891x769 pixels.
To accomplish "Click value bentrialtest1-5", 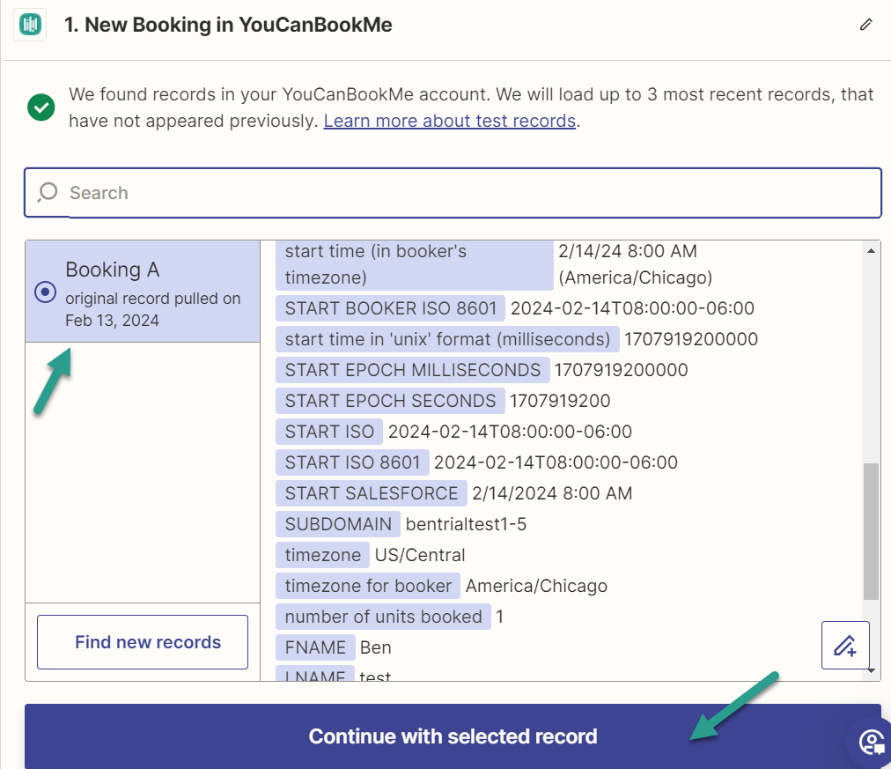I will pyautogui.click(x=466, y=523).
